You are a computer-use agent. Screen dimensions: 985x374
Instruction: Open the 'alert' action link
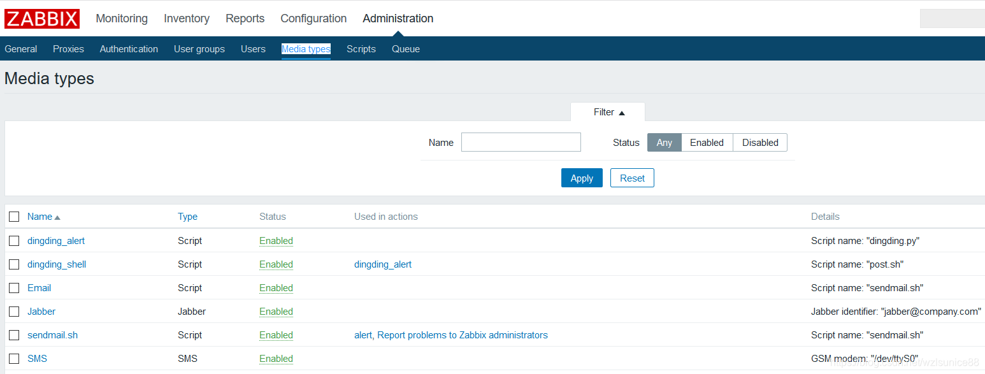[x=363, y=335]
